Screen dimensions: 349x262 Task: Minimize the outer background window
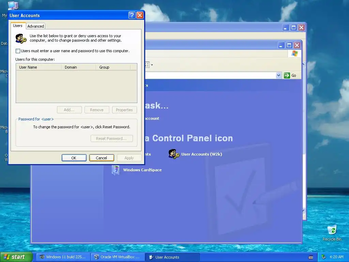pyautogui.click(x=286, y=28)
